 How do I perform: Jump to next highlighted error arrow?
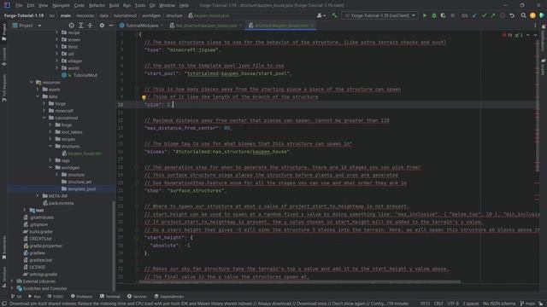(x=535, y=35)
